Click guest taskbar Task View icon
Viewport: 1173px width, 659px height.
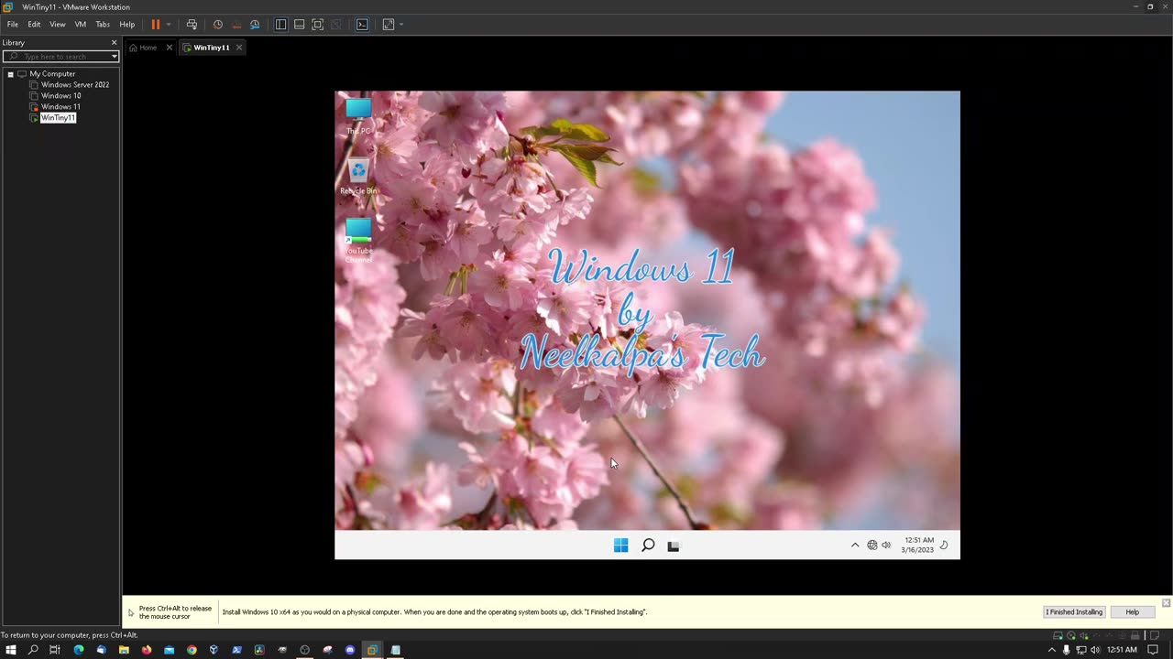(x=674, y=546)
